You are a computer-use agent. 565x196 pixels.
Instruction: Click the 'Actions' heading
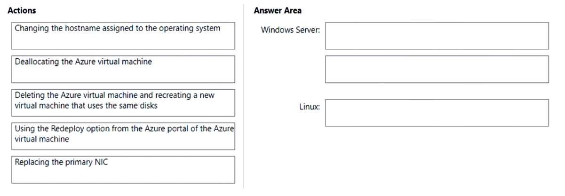pyautogui.click(x=22, y=10)
